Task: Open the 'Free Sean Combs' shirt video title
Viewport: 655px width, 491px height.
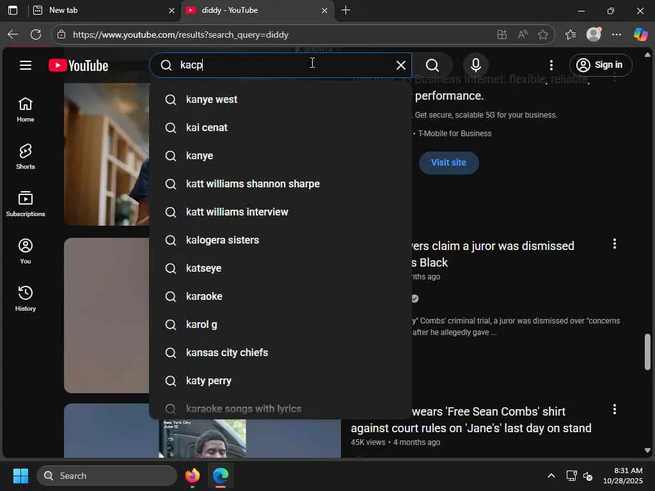Action: click(x=471, y=419)
